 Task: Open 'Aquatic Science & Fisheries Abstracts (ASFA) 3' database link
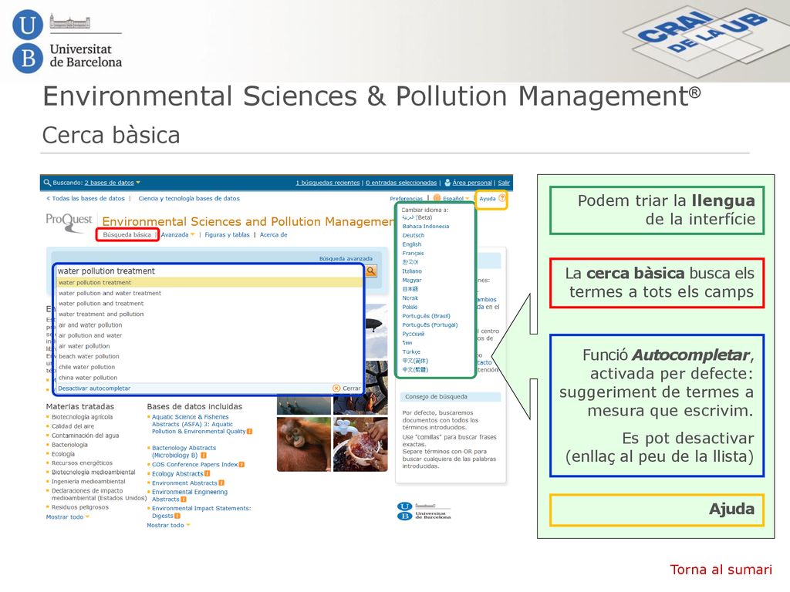(199, 424)
